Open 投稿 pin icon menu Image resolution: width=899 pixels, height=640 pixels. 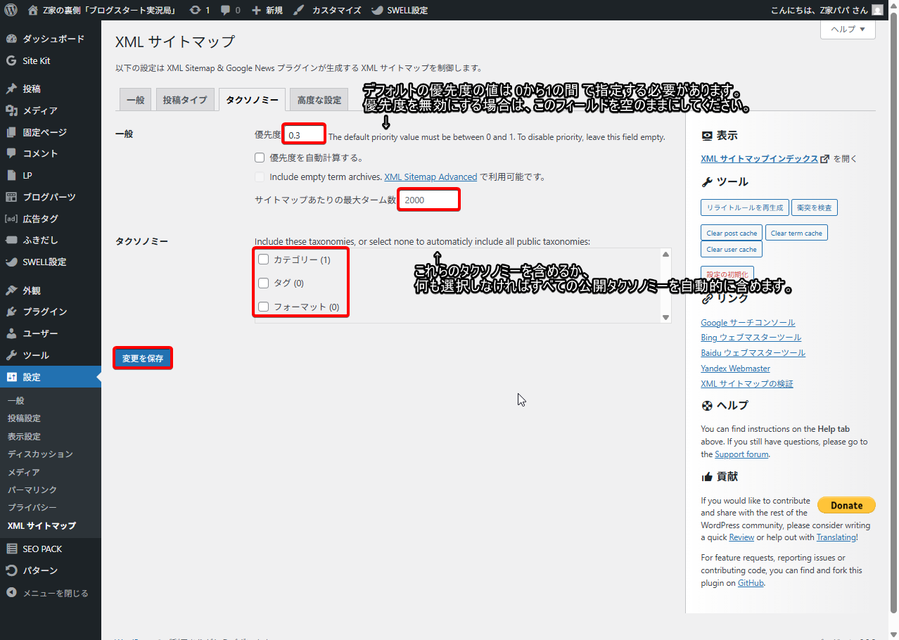pyautogui.click(x=11, y=89)
